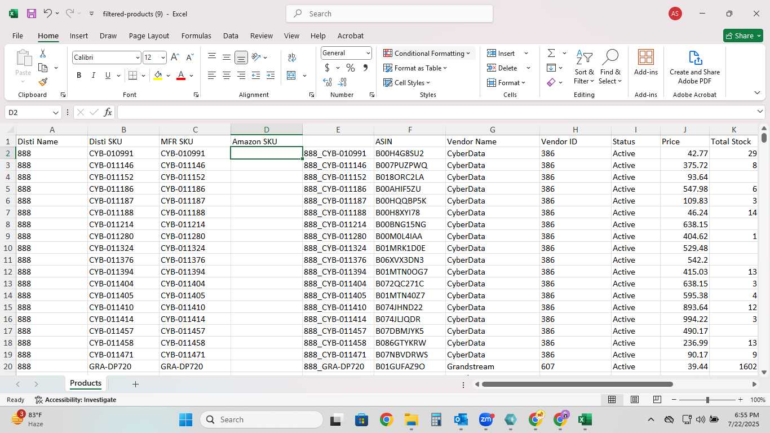Open the Formulas ribbon tab
Image resolution: width=770 pixels, height=433 pixels.
pos(196,36)
